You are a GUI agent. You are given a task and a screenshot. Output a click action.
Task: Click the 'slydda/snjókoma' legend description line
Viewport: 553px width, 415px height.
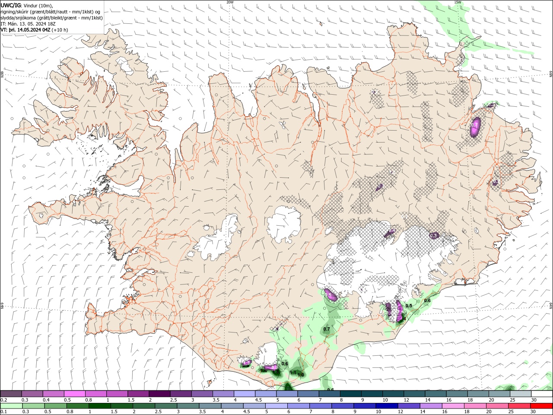coord(51,18)
